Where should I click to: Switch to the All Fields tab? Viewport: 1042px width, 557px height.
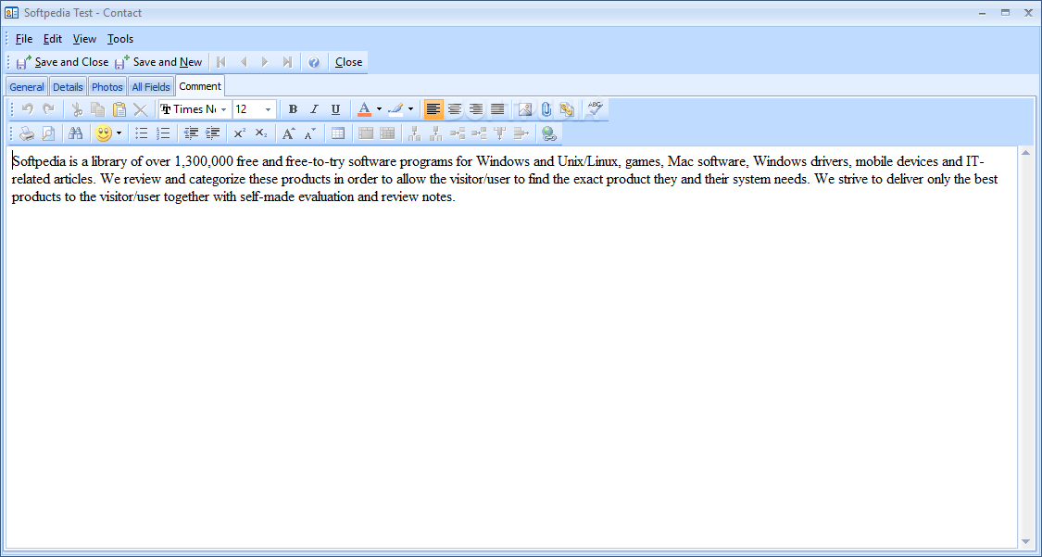coord(151,87)
